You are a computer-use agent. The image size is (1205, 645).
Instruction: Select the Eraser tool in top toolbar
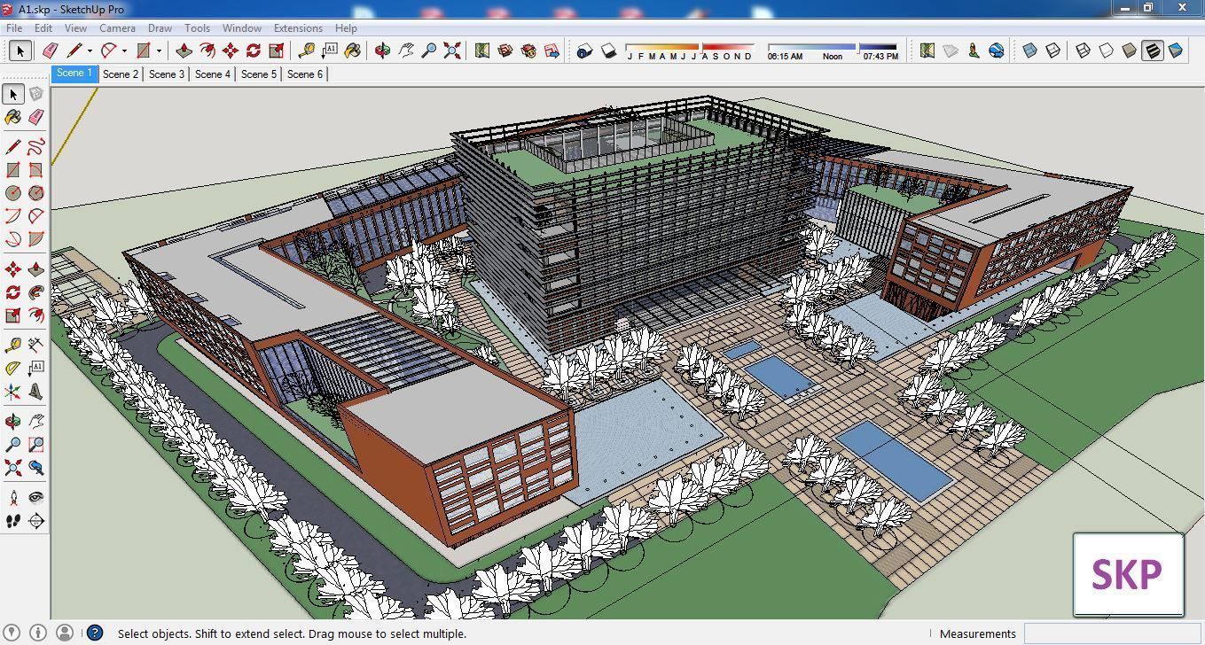pos(50,51)
